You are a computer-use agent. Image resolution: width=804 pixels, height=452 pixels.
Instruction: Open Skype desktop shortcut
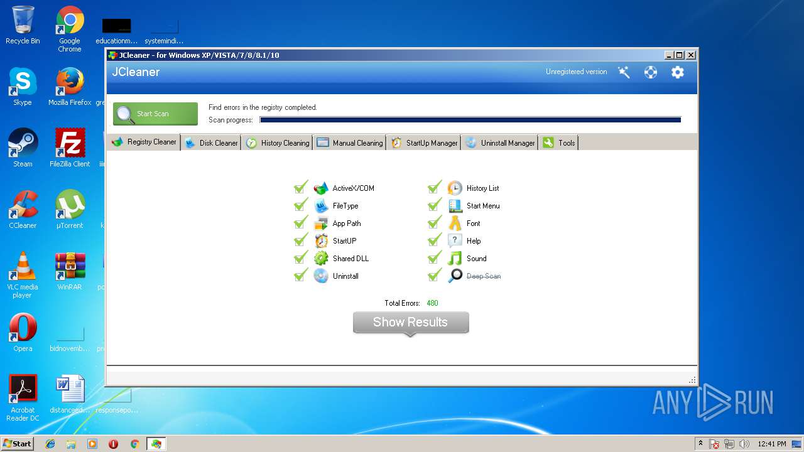[23, 87]
